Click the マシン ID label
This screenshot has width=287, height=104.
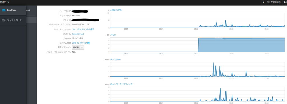[67, 20]
